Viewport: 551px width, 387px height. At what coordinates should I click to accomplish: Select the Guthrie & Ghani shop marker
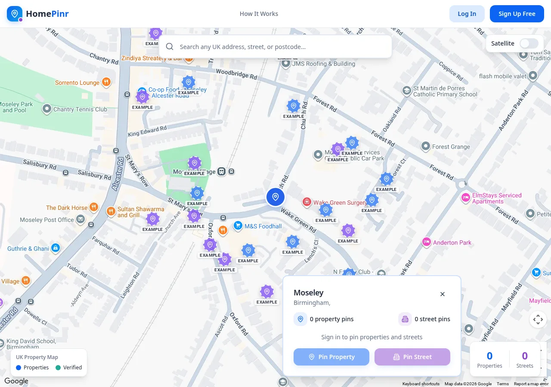tap(55, 248)
